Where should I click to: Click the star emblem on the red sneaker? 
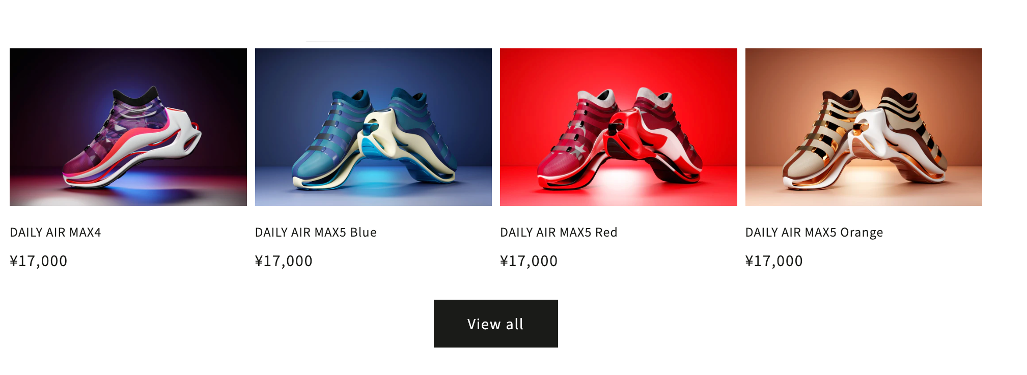tap(578, 151)
